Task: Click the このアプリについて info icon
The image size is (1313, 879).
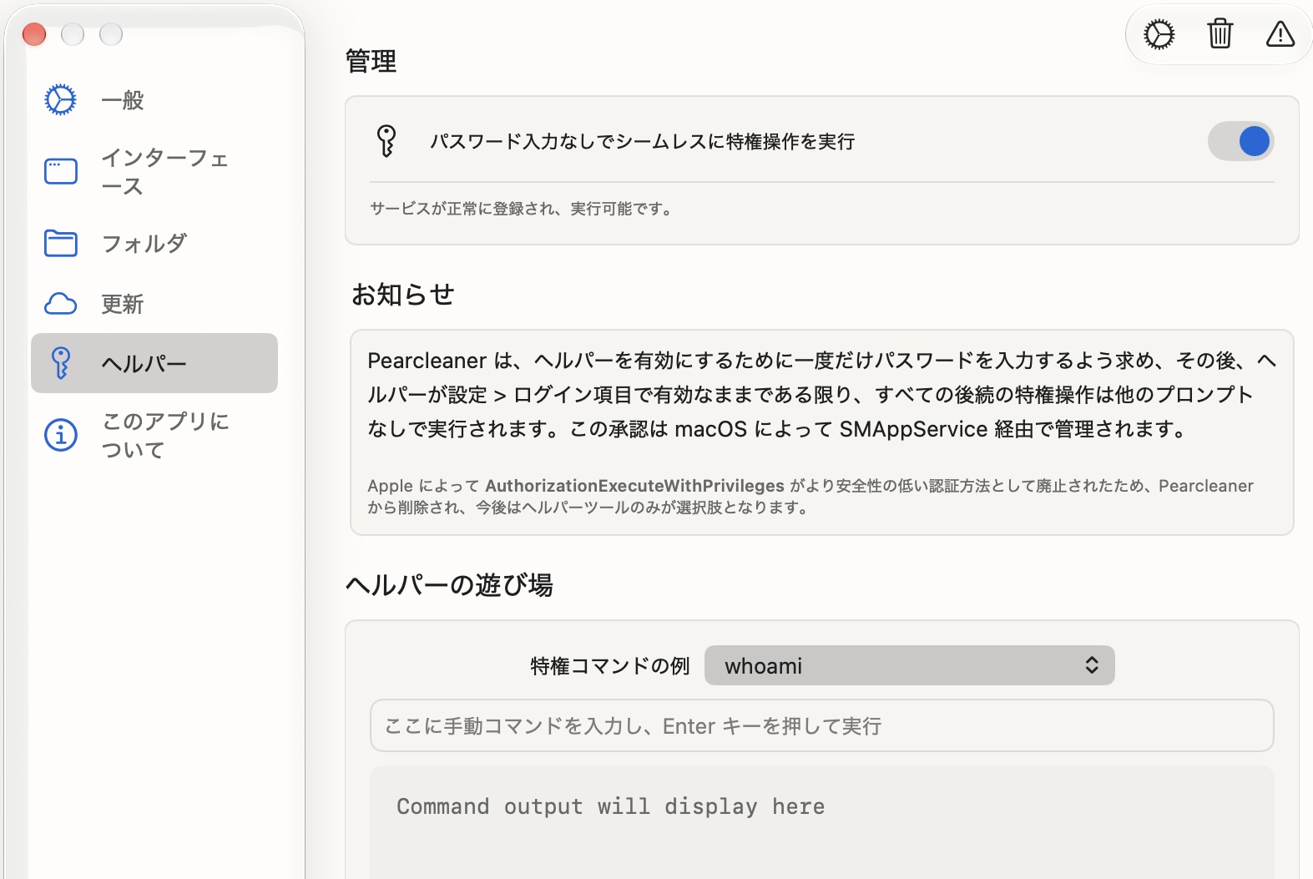Action: [60, 435]
